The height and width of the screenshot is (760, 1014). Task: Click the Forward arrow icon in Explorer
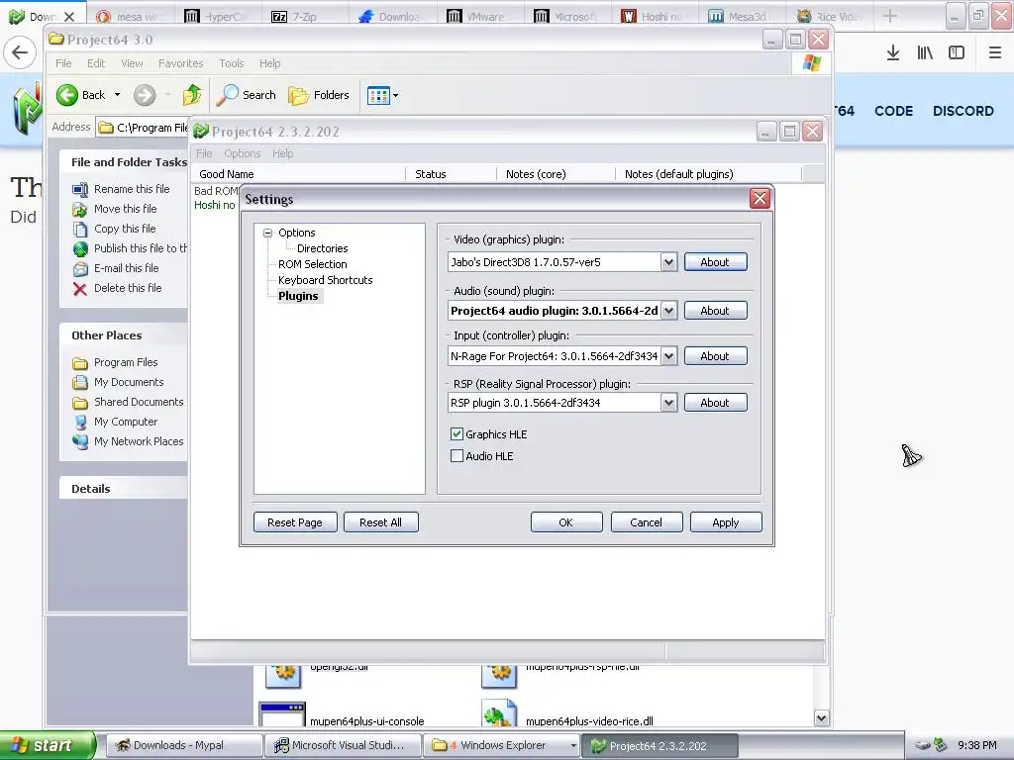pos(145,95)
